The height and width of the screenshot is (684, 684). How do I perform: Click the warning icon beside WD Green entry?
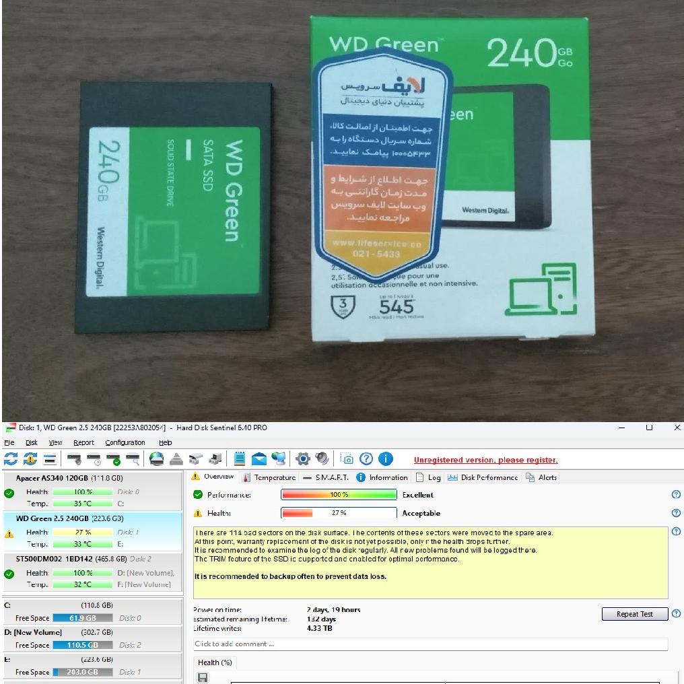point(9,533)
